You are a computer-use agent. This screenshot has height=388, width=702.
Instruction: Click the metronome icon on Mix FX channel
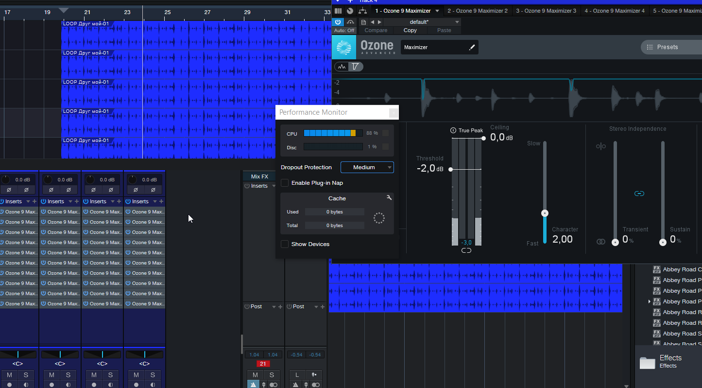(254, 385)
